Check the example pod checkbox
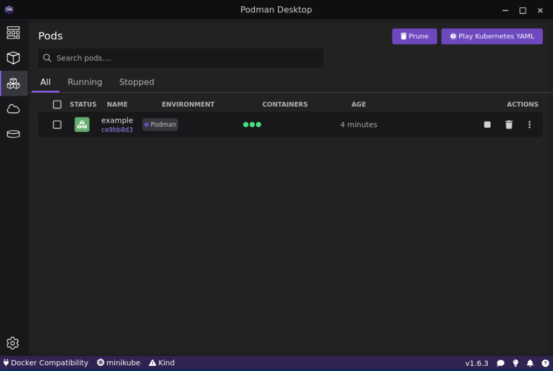Image resolution: width=553 pixels, height=371 pixels. [57, 124]
